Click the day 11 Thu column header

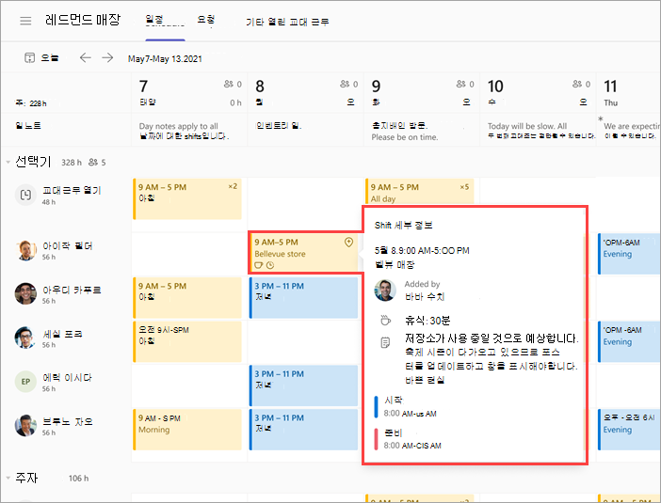pyautogui.click(x=629, y=92)
